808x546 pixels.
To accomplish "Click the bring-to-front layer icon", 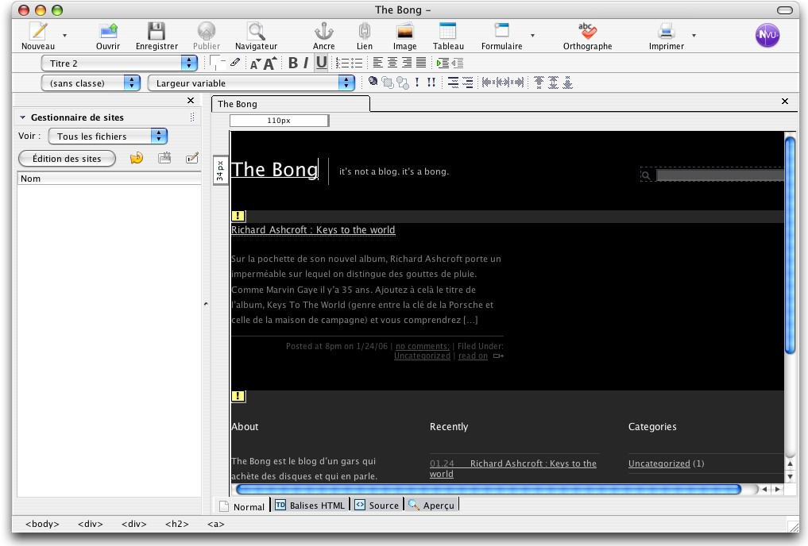I will (x=388, y=83).
